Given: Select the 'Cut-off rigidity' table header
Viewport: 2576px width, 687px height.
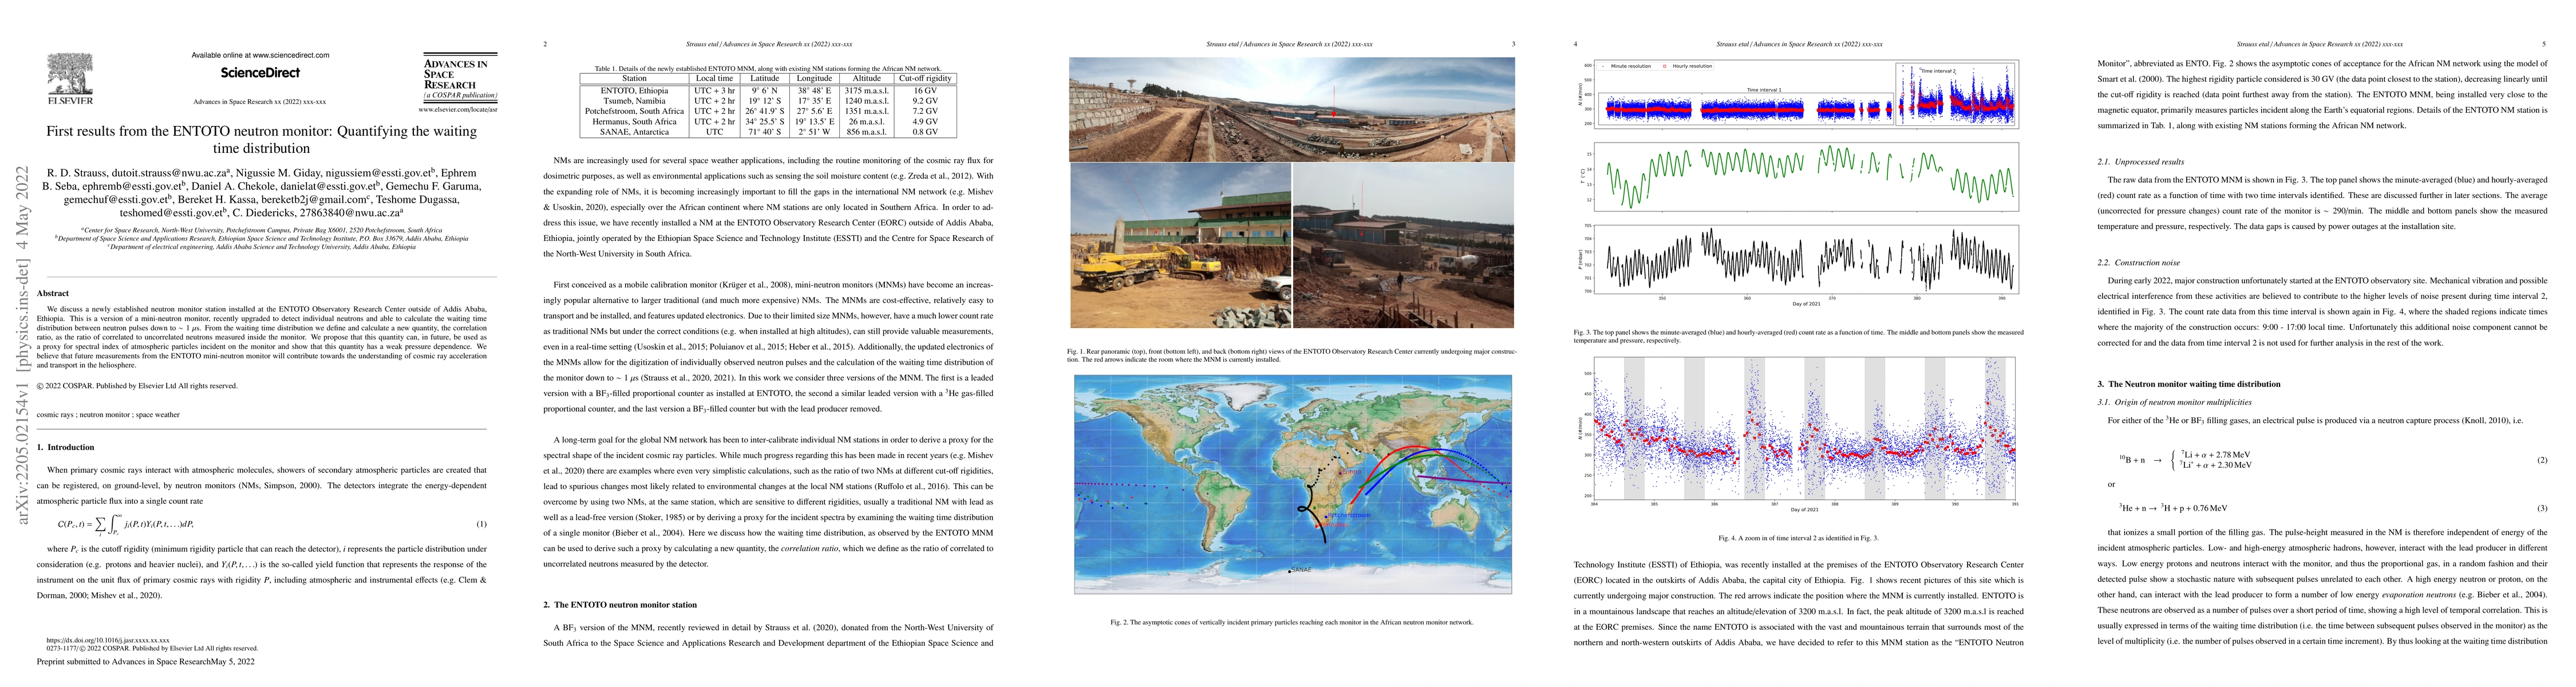Looking at the screenshot, I should [x=925, y=78].
